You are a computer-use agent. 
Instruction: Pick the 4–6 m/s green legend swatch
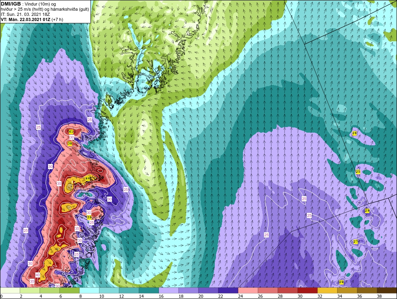pos(50,290)
